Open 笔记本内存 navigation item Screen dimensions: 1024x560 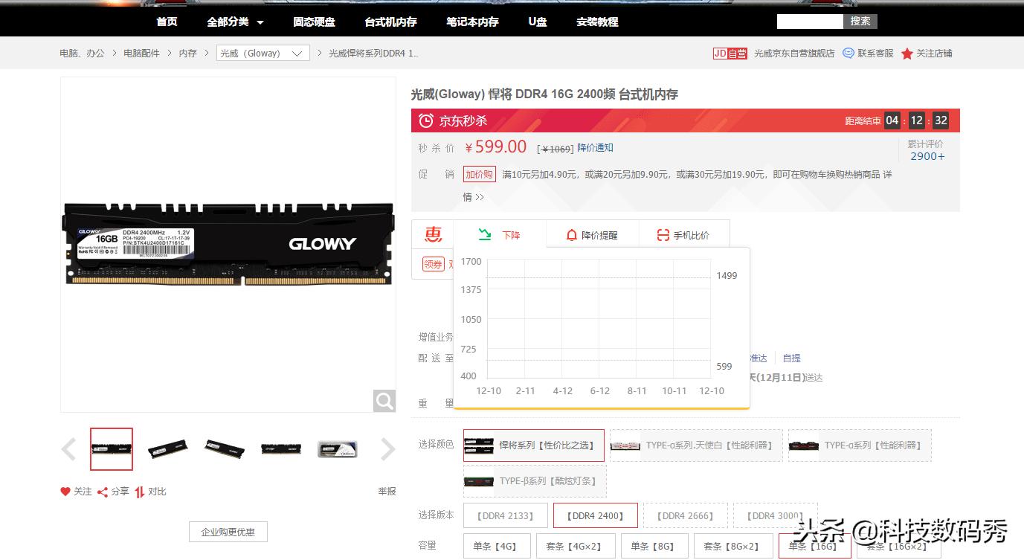pyautogui.click(x=472, y=22)
